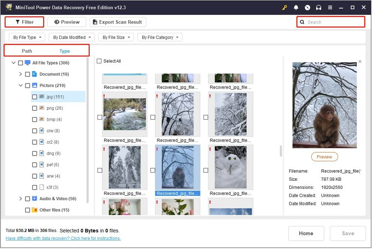Click the crw file-type icon
This screenshot has width=372, height=249.
pos(42,131)
